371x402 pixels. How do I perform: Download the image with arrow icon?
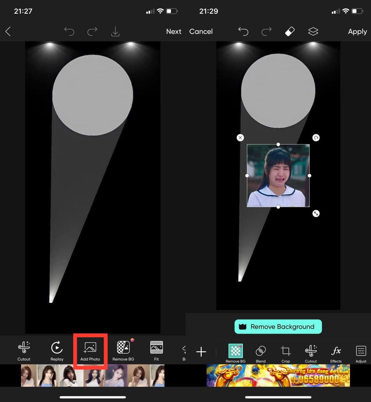click(x=115, y=31)
